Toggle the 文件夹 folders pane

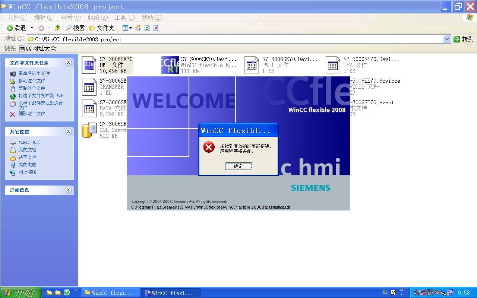102,28
